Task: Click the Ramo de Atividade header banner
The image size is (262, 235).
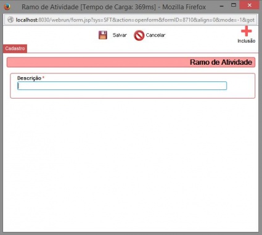Action: (x=131, y=62)
